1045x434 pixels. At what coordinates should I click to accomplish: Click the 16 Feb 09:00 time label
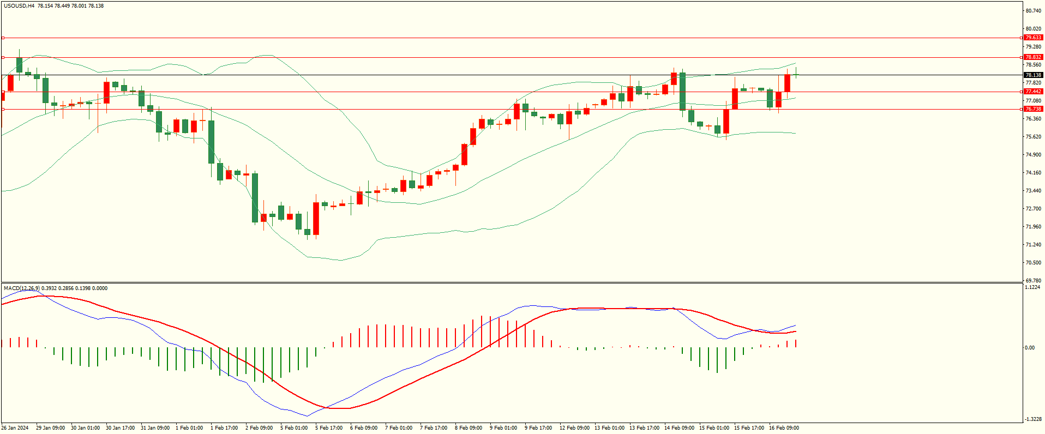point(784,428)
